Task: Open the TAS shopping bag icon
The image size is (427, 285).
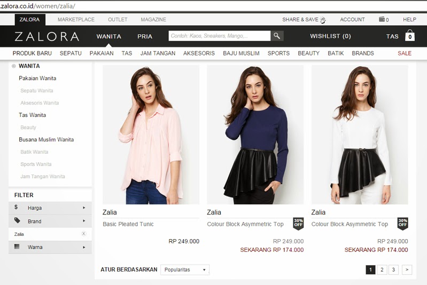Action: [x=409, y=36]
